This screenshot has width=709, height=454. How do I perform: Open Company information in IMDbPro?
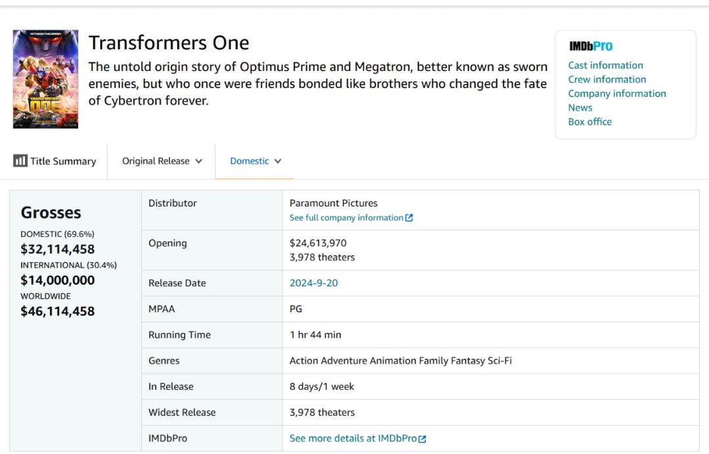[616, 93]
